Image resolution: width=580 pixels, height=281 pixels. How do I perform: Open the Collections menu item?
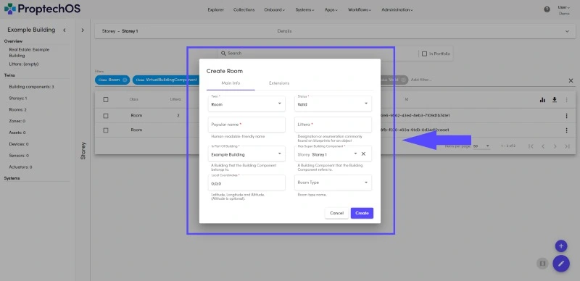pos(244,10)
